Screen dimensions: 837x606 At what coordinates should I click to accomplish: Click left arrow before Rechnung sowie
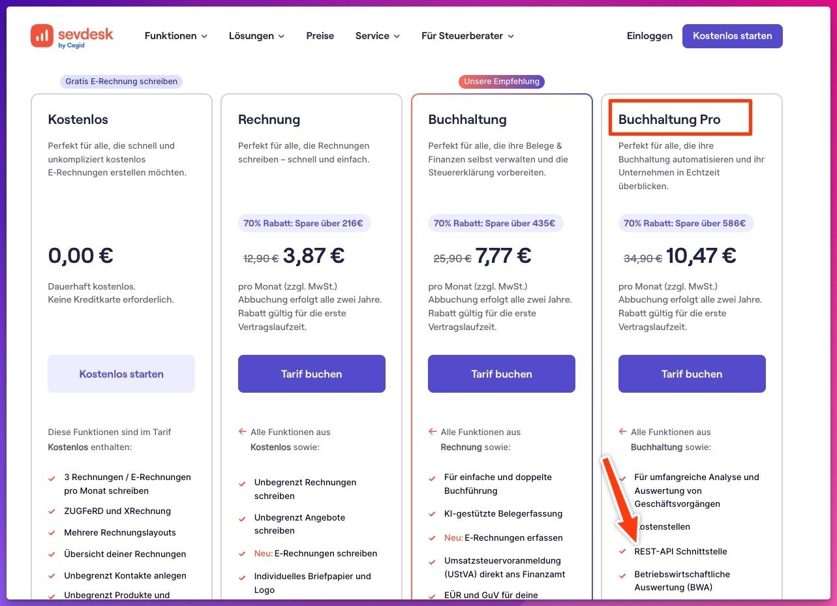point(432,432)
